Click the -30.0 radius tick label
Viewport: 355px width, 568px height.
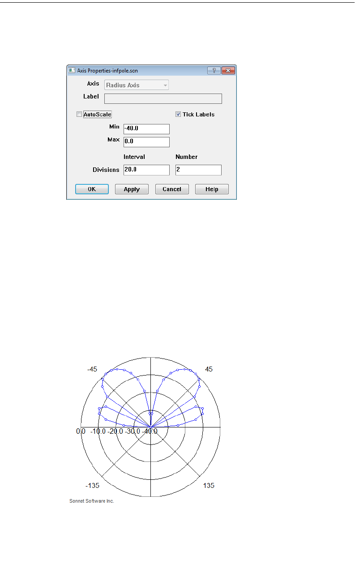point(133,431)
